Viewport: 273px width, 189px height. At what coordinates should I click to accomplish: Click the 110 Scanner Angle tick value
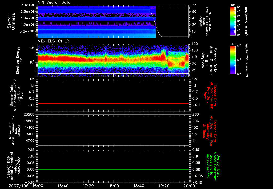[x=195, y=57]
